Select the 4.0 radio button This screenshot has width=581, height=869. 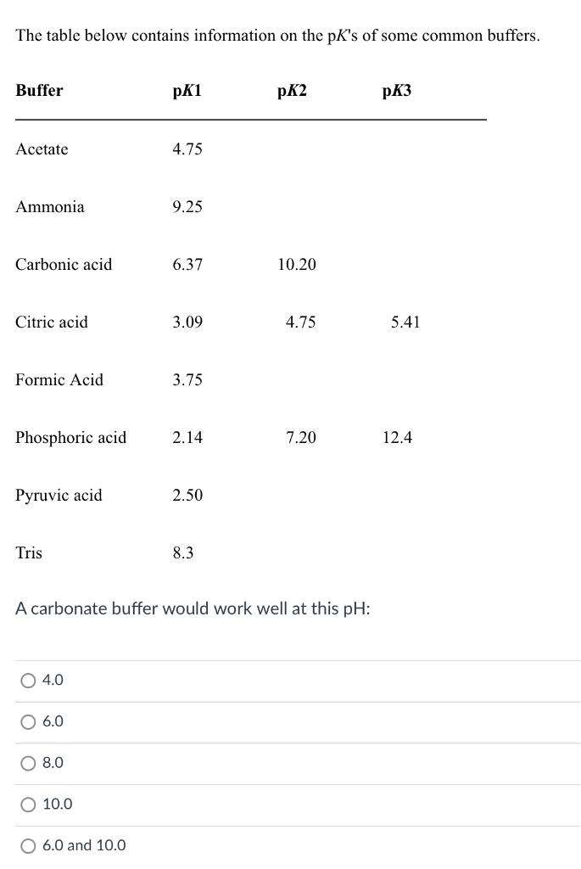tap(28, 680)
